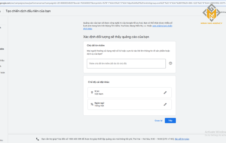
Task: Click the 'Tạo chiến dịch đầu tiên của bạn' title
Action: click(x=28, y=11)
